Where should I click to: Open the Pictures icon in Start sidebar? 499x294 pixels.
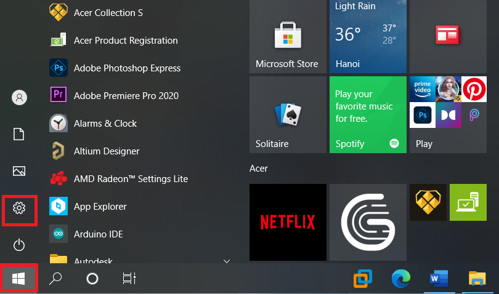click(x=19, y=171)
